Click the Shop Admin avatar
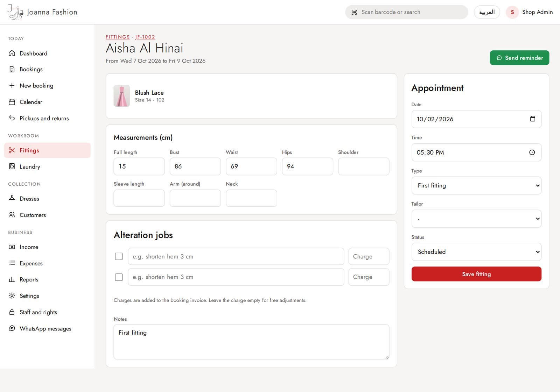Viewport: 560px width, 392px height. click(x=512, y=12)
